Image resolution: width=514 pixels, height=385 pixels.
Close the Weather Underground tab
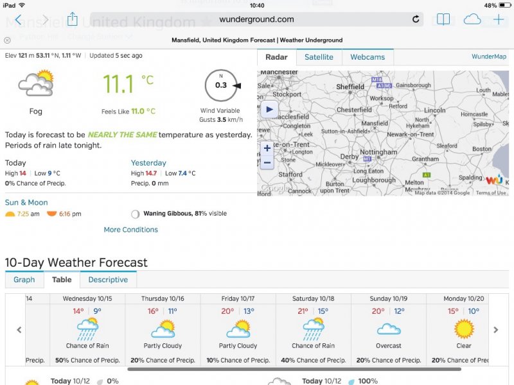[x=8, y=40]
